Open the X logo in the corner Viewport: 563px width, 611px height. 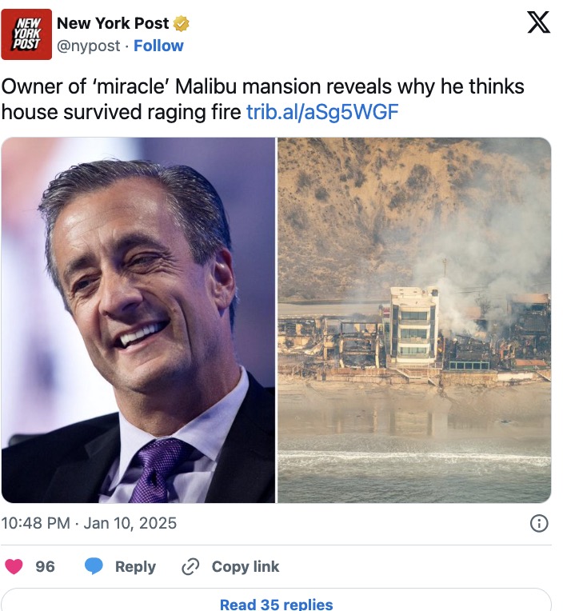click(538, 22)
